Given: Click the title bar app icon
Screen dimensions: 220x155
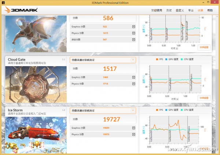Looking at the screenshot, I should (x=3, y=3).
